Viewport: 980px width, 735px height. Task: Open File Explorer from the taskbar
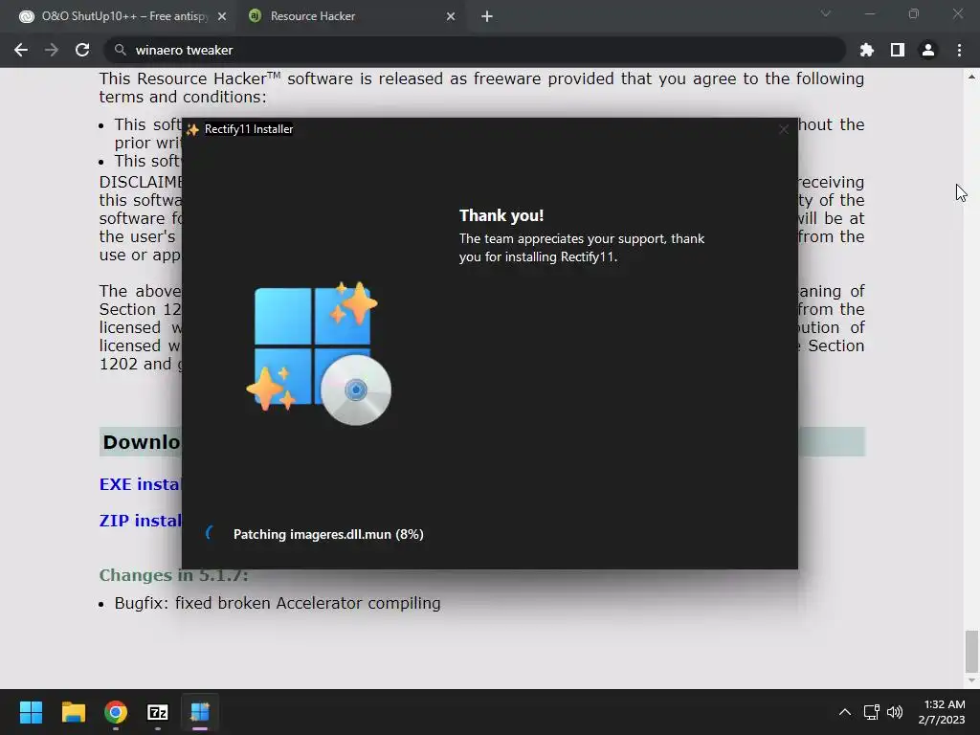[73, 712]
